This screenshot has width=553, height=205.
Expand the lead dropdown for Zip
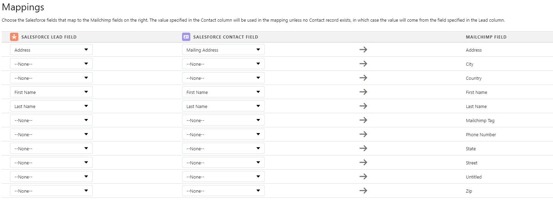click(x=51, y=191)
